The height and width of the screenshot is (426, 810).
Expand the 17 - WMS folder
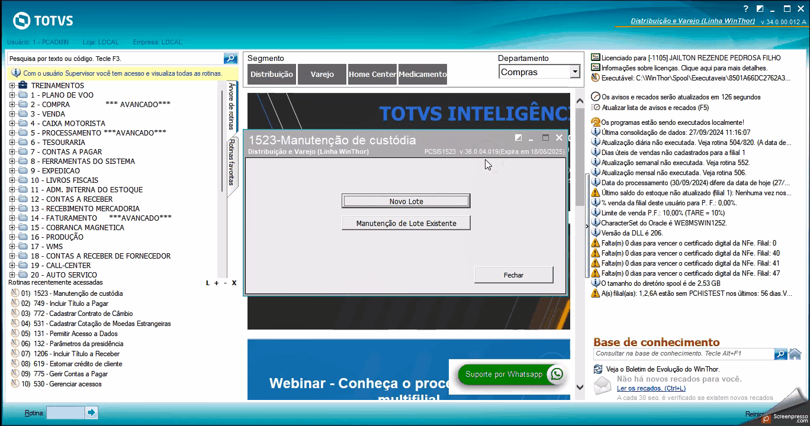12,246
